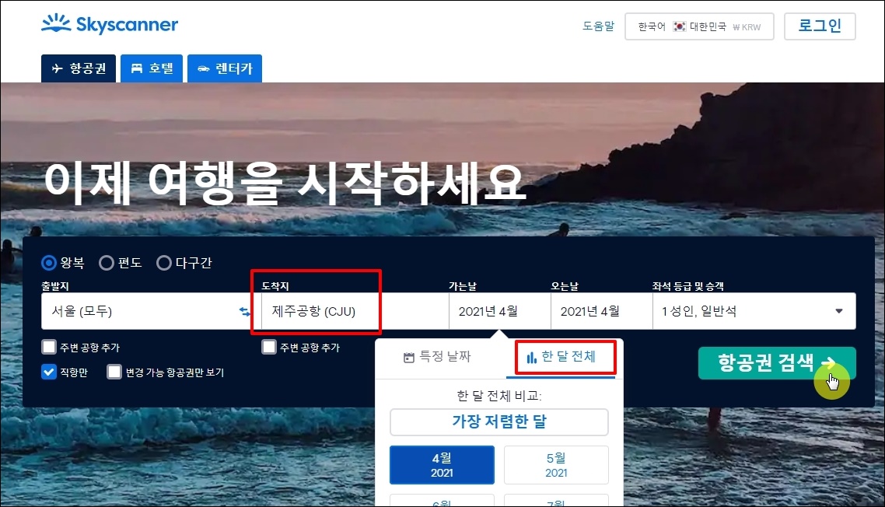This screenshot has width=885, height=507.
Task: Open the 오는날 return date field
Action: [x=602, y=311]
